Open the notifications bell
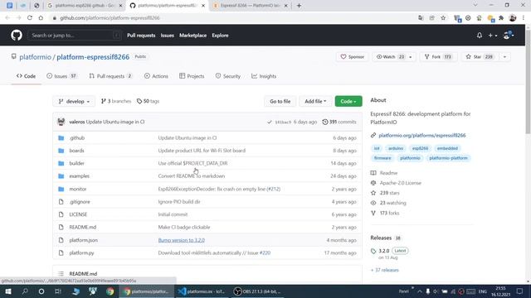Screen dimensions: 531x298 coord(480,35)
